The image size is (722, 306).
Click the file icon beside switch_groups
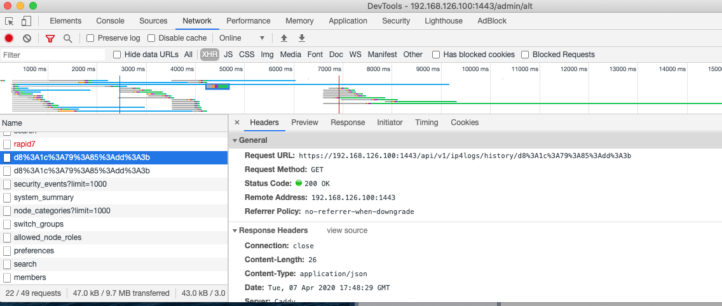(x=7, y=224)
